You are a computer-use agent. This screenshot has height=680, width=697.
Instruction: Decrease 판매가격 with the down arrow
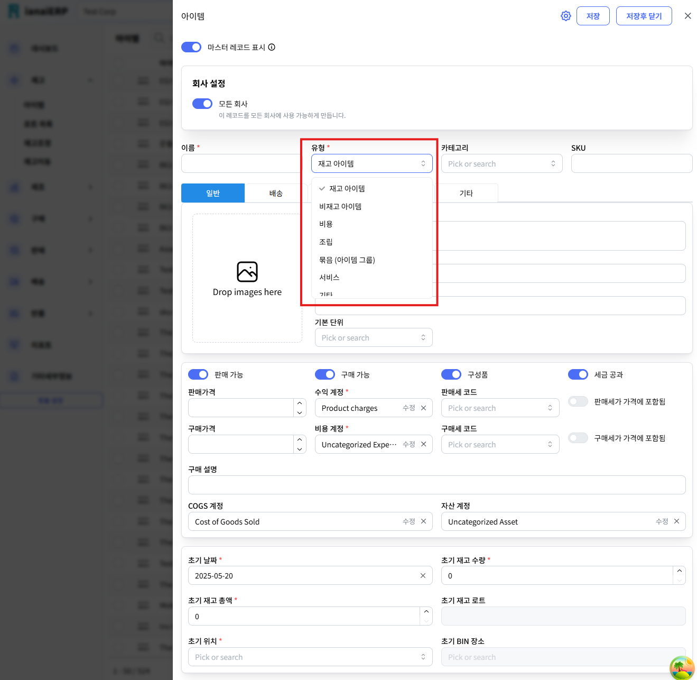300,412
